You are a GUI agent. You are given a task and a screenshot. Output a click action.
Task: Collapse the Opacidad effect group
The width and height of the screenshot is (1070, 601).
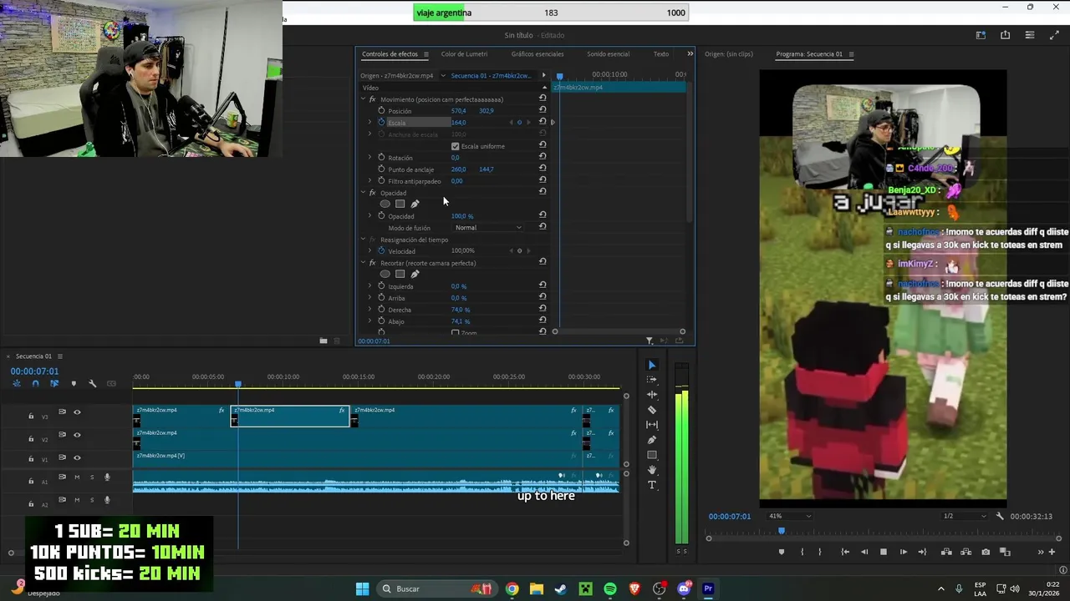364,193
